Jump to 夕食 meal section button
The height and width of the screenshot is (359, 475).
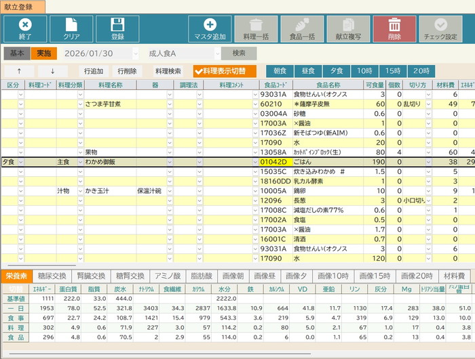pyautogui.click(x=337, y=71)
